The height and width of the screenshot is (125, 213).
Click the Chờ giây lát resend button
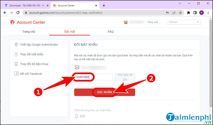(125, 77)
